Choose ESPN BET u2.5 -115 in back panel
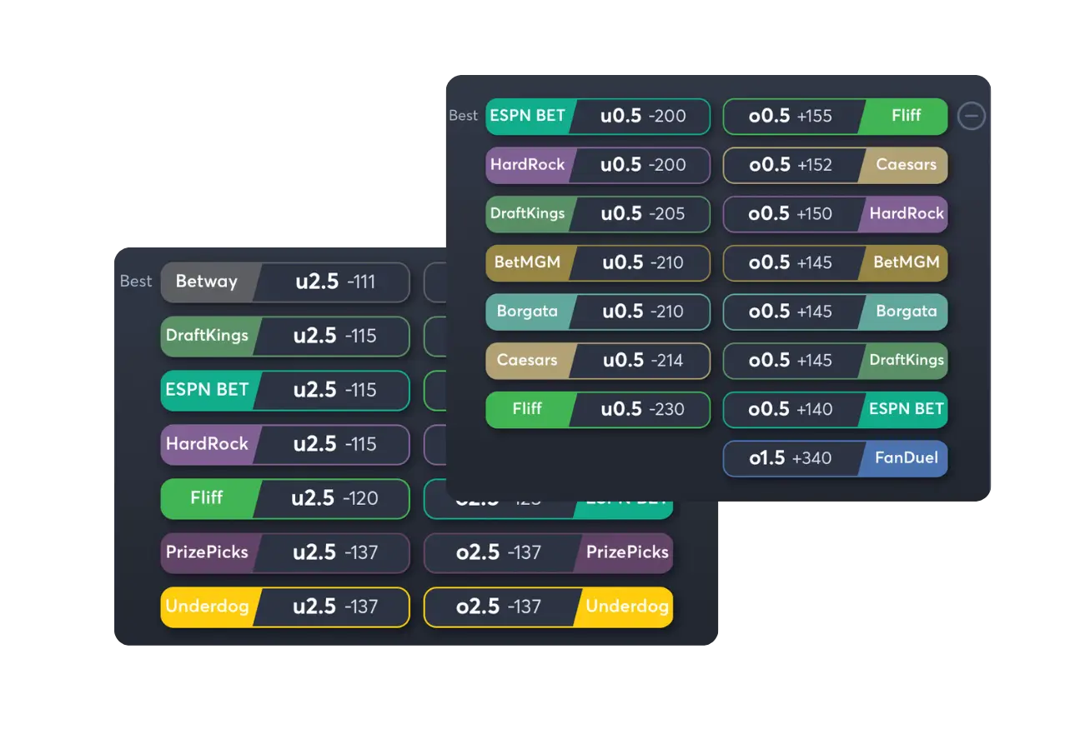The width and height of the screenshot is (1080, 749). (x=285, y=390)
